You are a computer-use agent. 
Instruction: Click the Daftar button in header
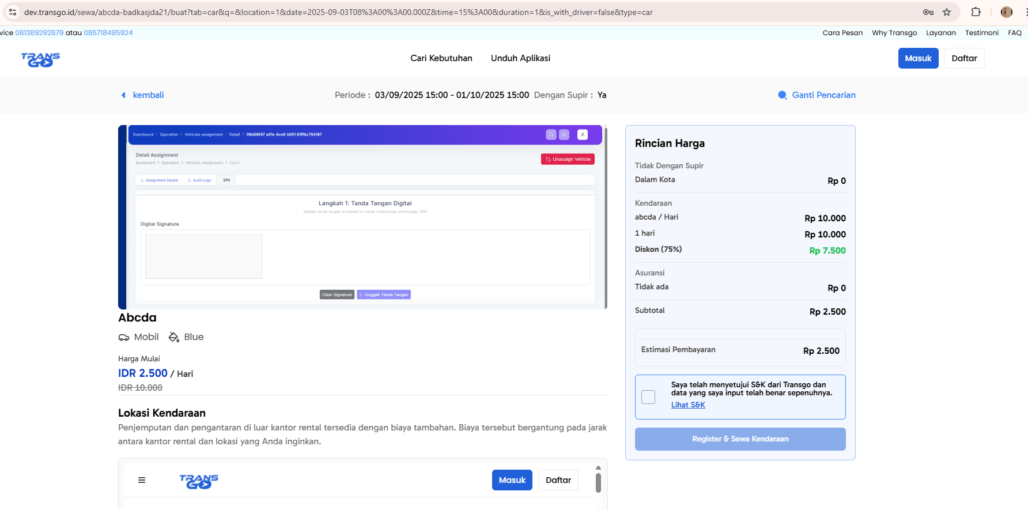click(965, 58)
